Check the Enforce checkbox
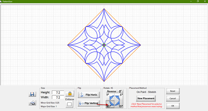 click(x=70, y=104)
